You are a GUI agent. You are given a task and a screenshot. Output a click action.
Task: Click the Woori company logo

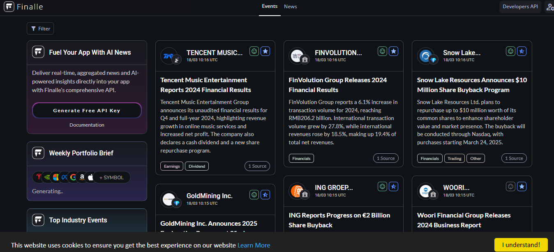(425, 191)
